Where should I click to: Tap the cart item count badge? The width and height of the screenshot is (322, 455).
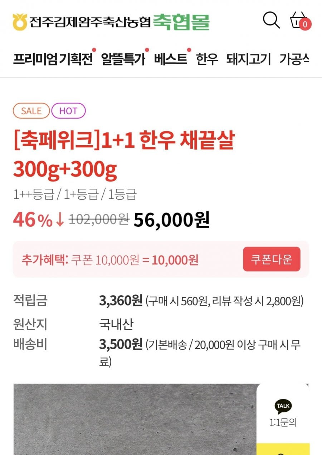click(305, 24)
